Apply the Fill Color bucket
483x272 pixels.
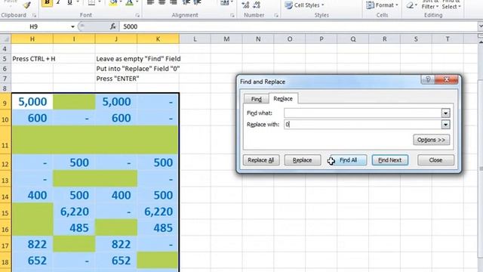pyautogui.click(x=113, y=3)
